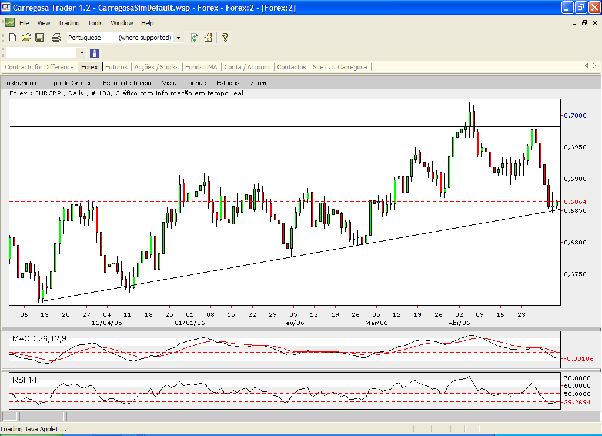Open the Portuguese language dropdown
Viewport: 602px width, 436px height.
click(178, 37)
